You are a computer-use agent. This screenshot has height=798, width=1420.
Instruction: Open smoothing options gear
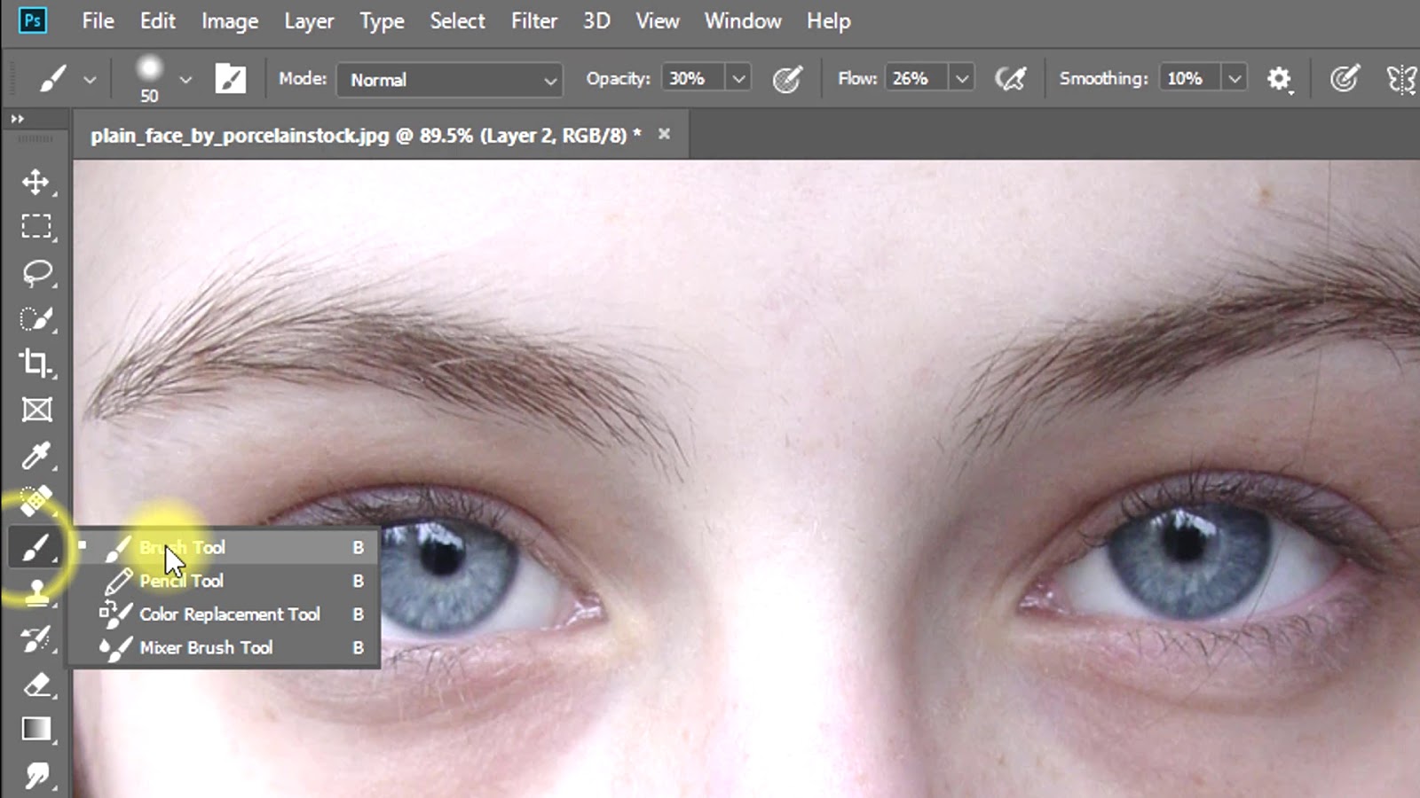pyautogui.click(x=1278, y=79)
